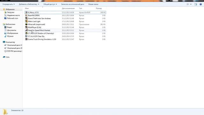Screen dimensions: 204x115
Task: Open the Видео library
Action: pyautogui.click(x=10, y=27)
